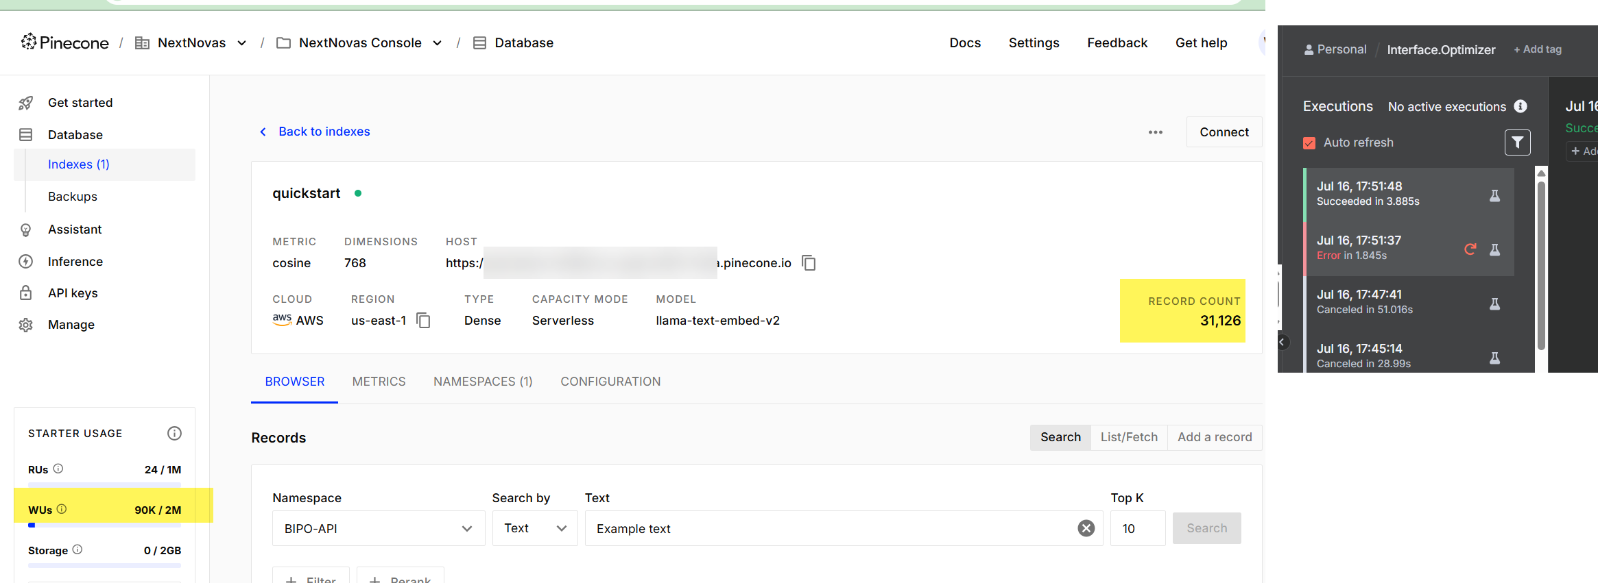
Task: Select the Jul 16, 17:51:48 execution
Action: tap(1409, 195)
